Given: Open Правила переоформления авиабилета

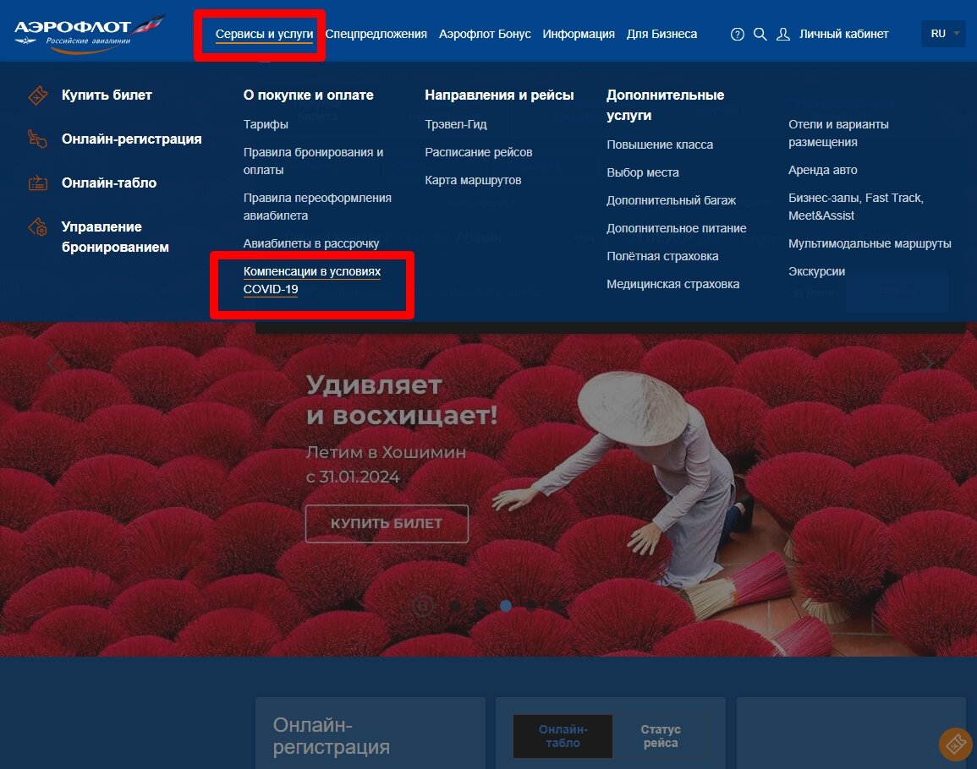Looking at the screenshot, I should [317, 207].
